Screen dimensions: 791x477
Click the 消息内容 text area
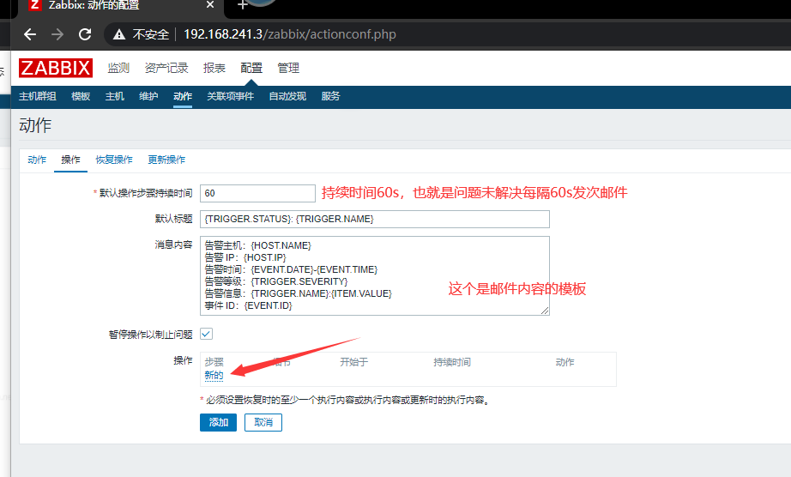point(375,275)
